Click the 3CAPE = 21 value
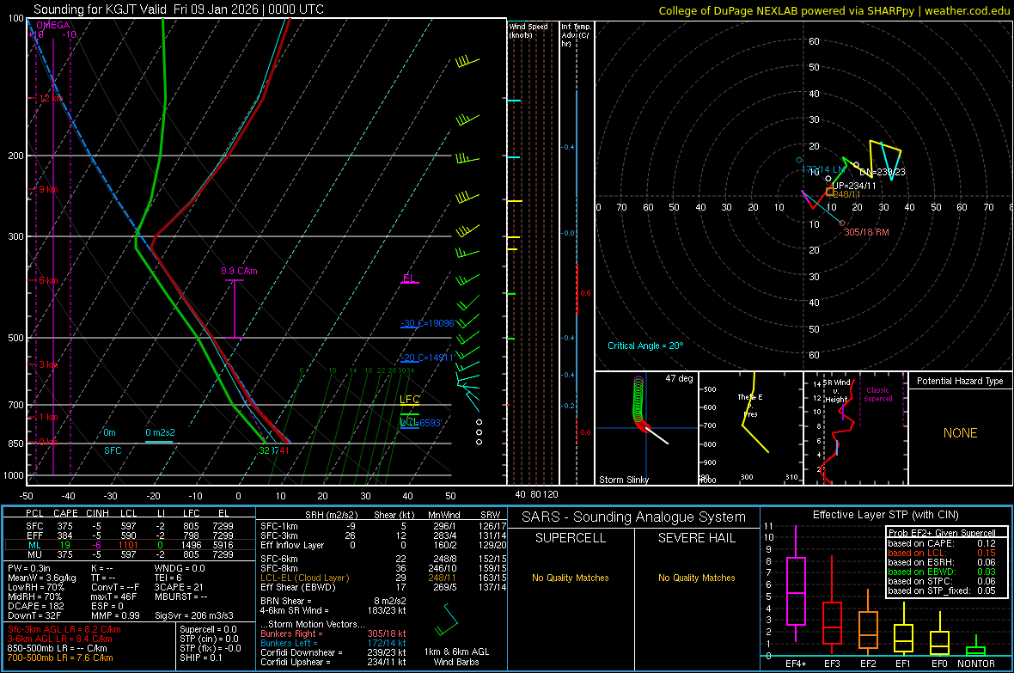This screenshot has width=1014, height=673. coord(179,587)
